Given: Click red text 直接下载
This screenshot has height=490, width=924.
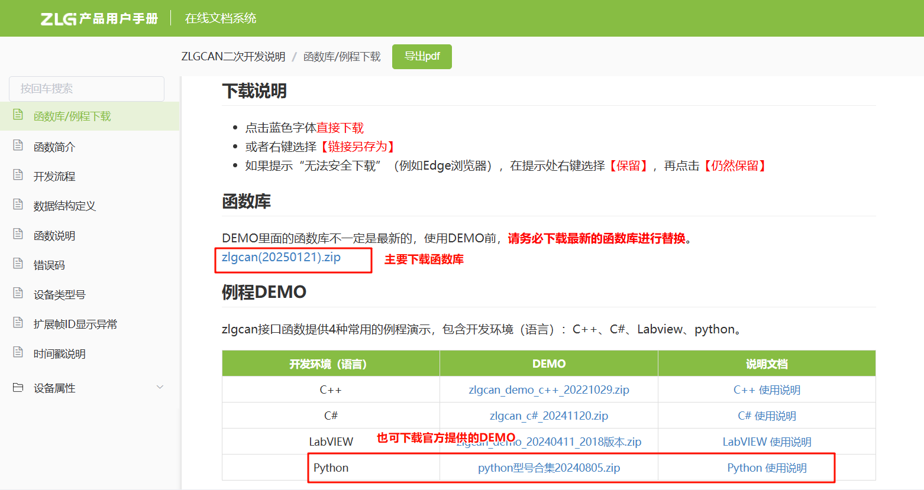Looking at the screenshot, I should coord(340,128).
